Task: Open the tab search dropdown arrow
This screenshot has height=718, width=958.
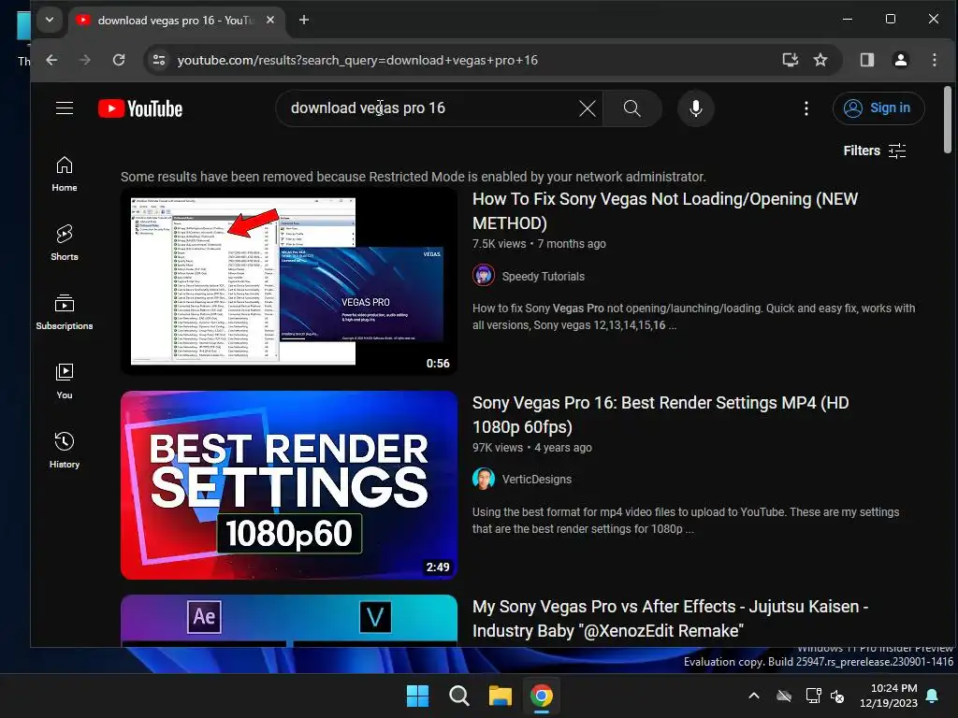Action: [50, 21]
